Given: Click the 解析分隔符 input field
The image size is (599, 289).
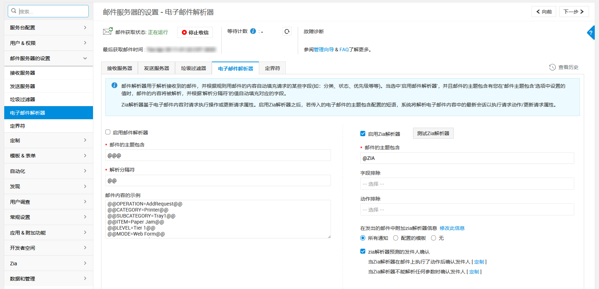Looking at the screenshot, I should [x=218, y=181].
